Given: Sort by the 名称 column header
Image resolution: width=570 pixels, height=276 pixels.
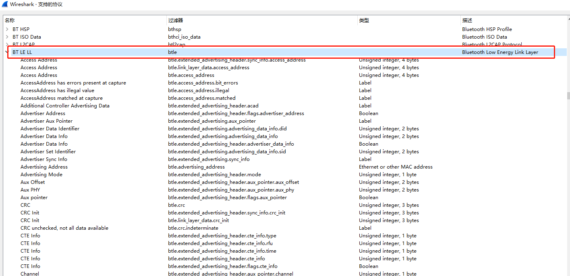Looking at the screenshot, I should tap(10, 21).
